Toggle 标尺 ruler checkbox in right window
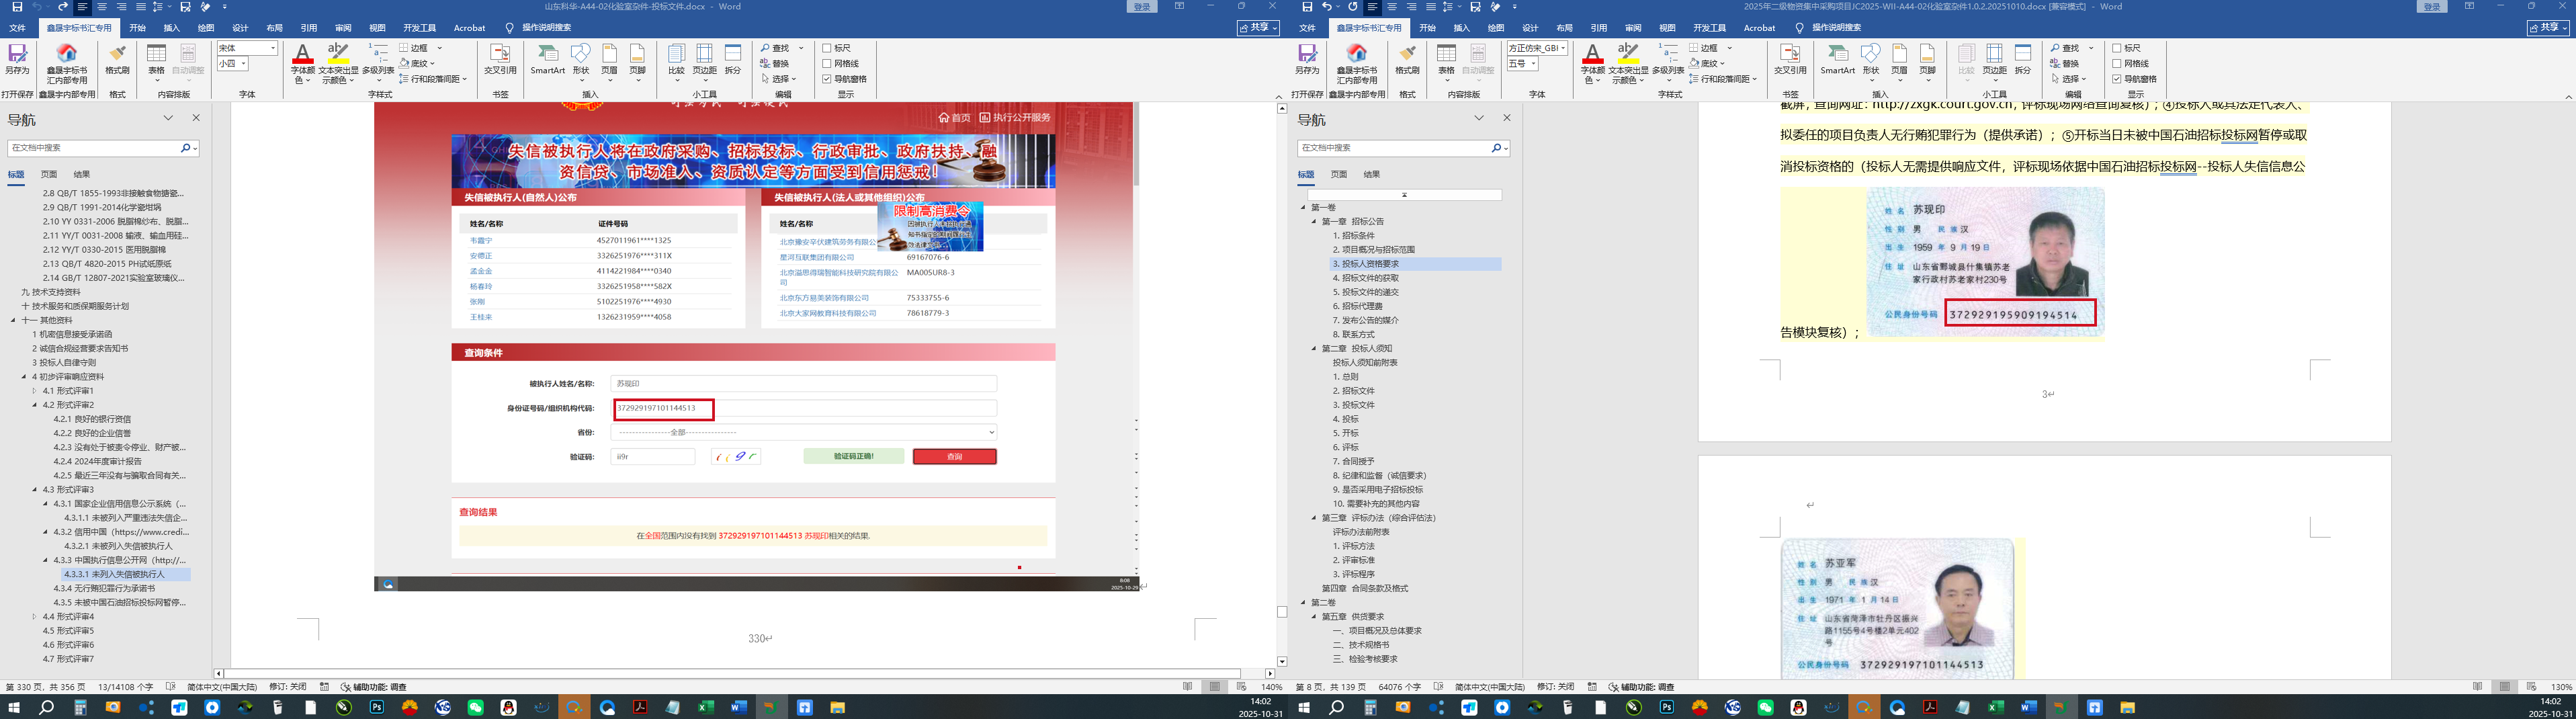 [x=2117, y=48]
